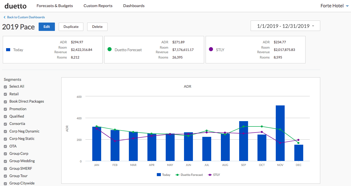Open the Dashboards menu
The height and width of the screenshot is (186, 351).
[134, 6]
